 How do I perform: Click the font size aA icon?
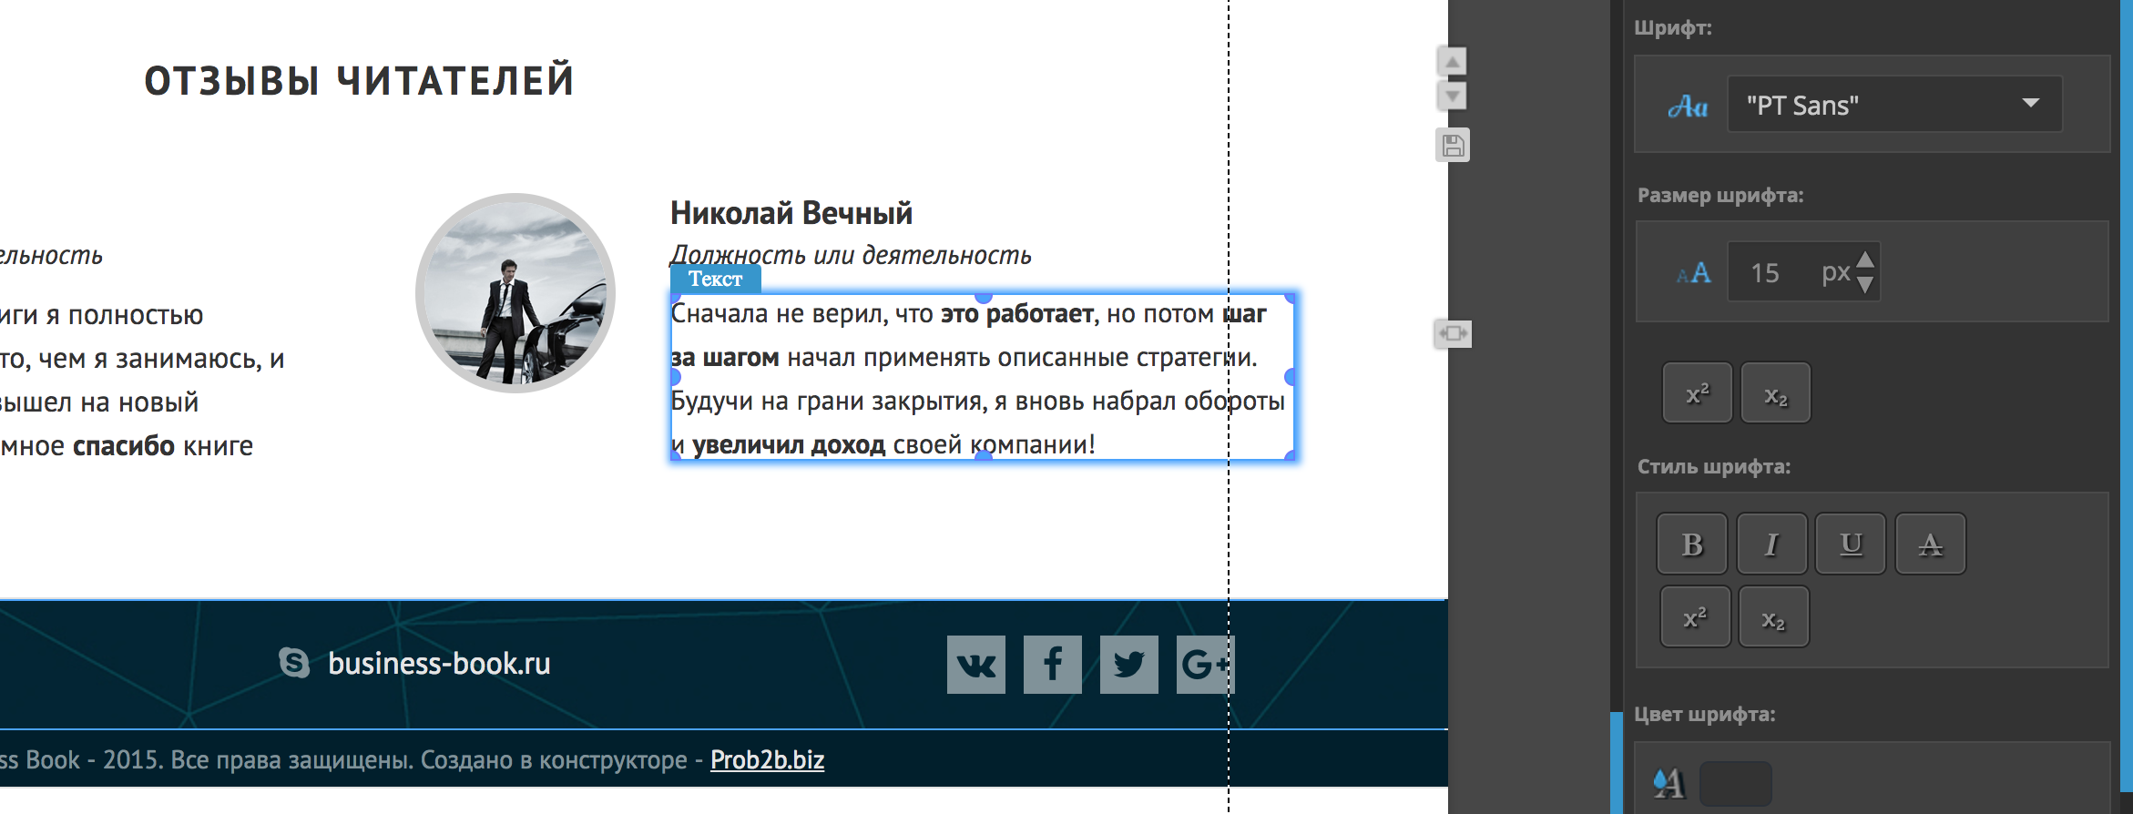click(x=1694, y=273)
